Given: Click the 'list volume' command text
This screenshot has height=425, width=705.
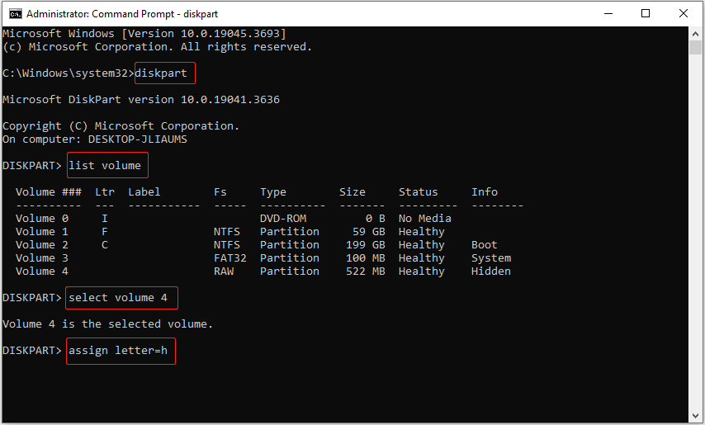Looking at the screenshot, I should (x=105, y=165).
